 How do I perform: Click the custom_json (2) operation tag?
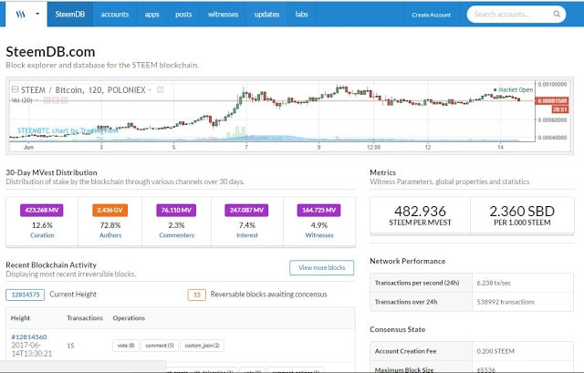(202, 346)
